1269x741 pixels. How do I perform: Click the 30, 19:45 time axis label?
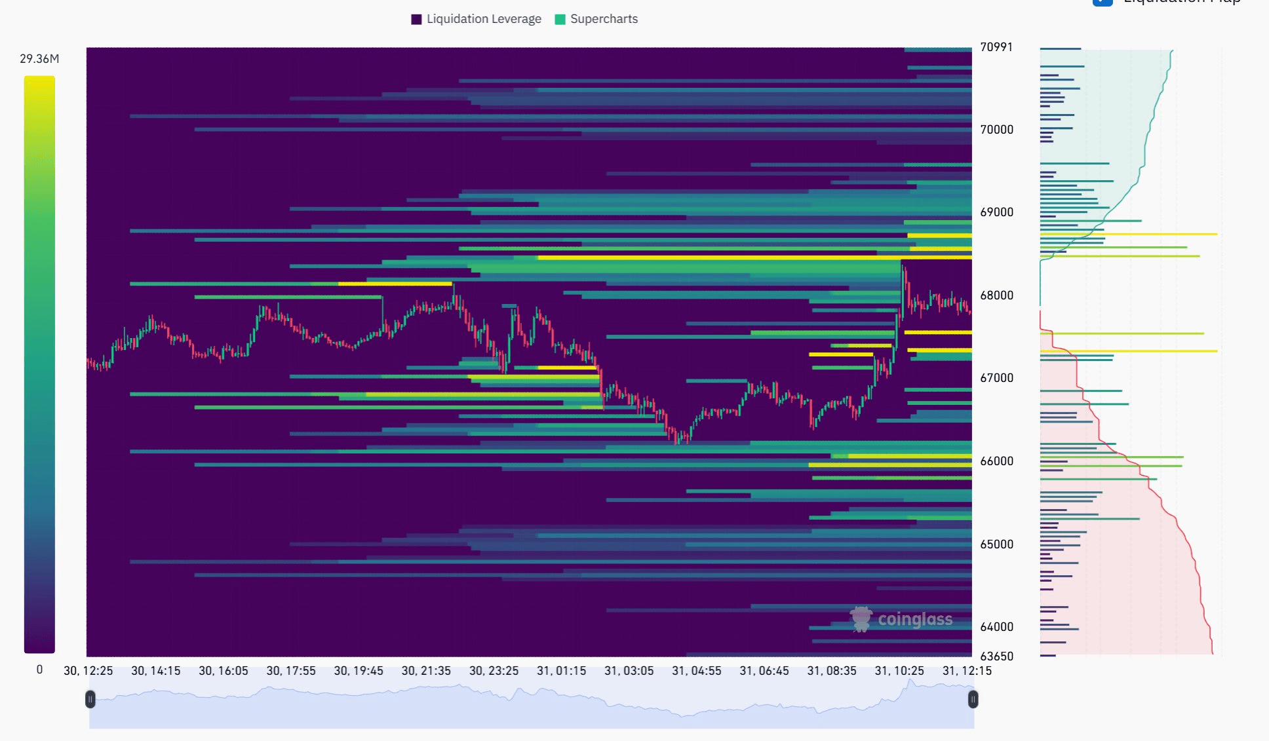359,671
